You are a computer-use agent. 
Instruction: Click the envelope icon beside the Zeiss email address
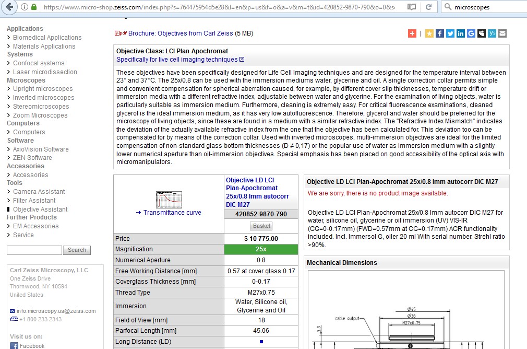(x=12, y=311)
